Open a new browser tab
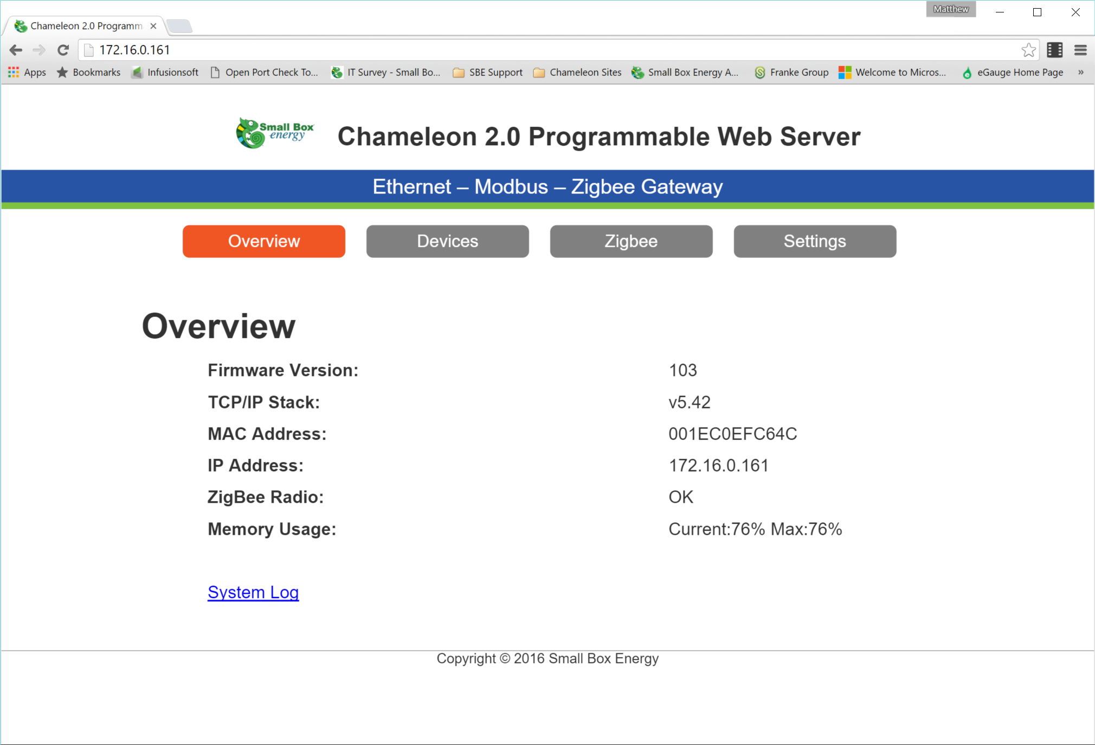 pos(179,25)
